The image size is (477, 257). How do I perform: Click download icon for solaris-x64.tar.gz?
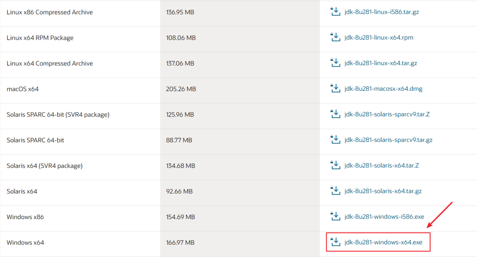click(335, 191)
